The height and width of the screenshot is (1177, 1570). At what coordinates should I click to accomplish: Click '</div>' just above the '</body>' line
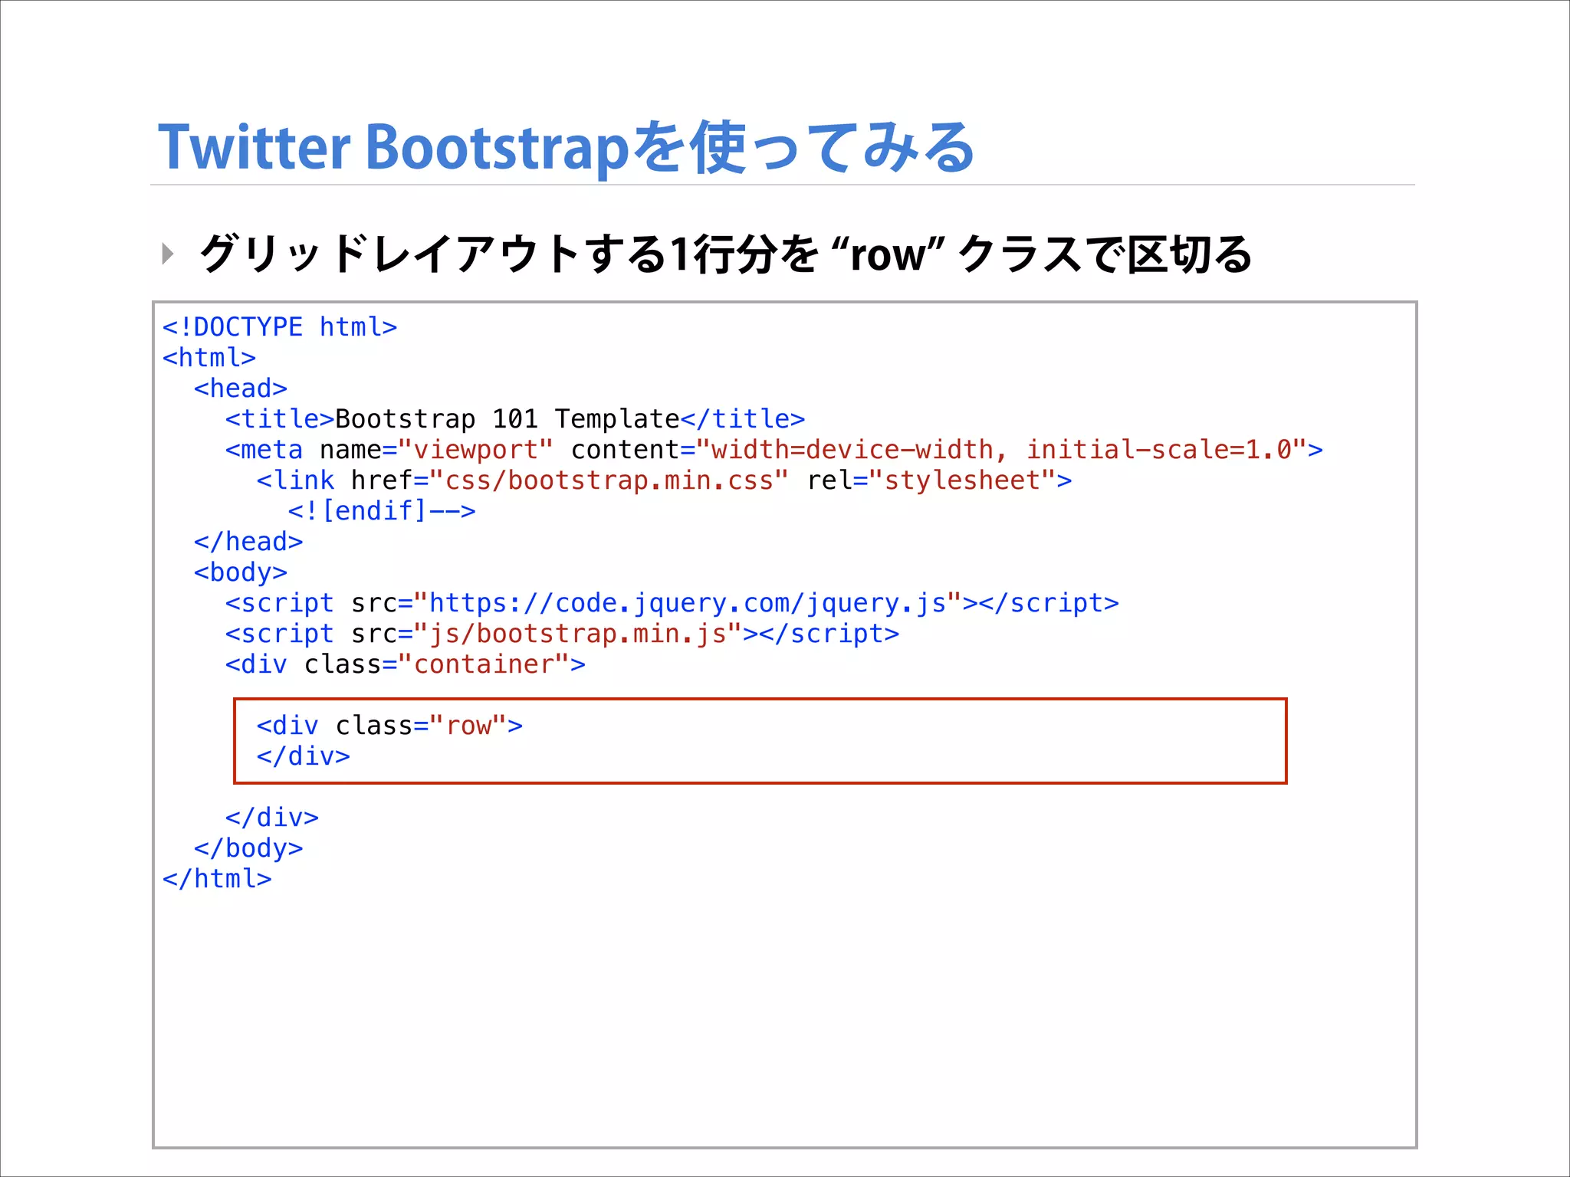pyautogui.click(x=272, y=818)
